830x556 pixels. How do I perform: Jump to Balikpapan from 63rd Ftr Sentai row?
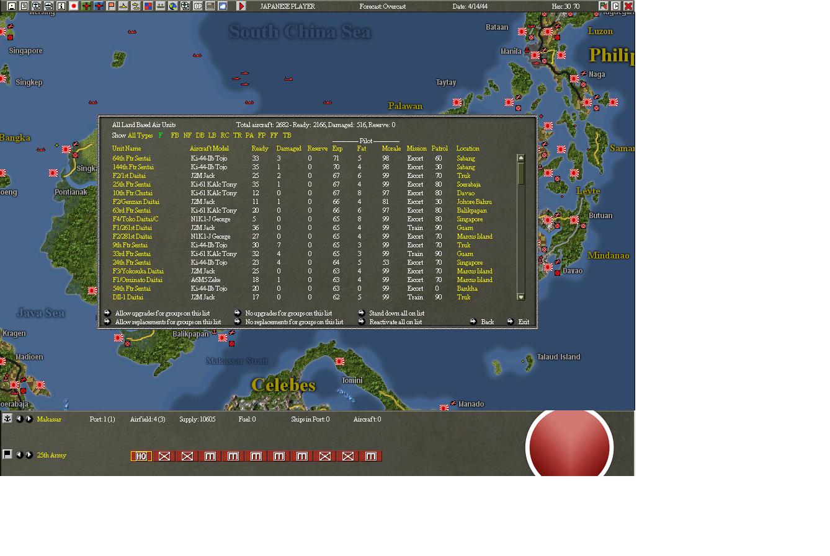point(471,211)
